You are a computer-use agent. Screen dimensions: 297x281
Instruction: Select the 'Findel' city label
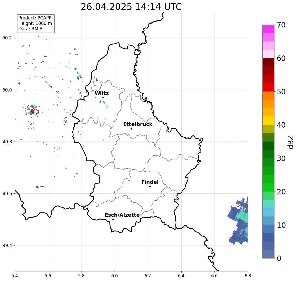coord(150,182)
